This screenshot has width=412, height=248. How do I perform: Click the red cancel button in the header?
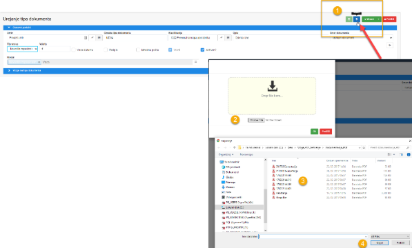click(x=389, y=19)
